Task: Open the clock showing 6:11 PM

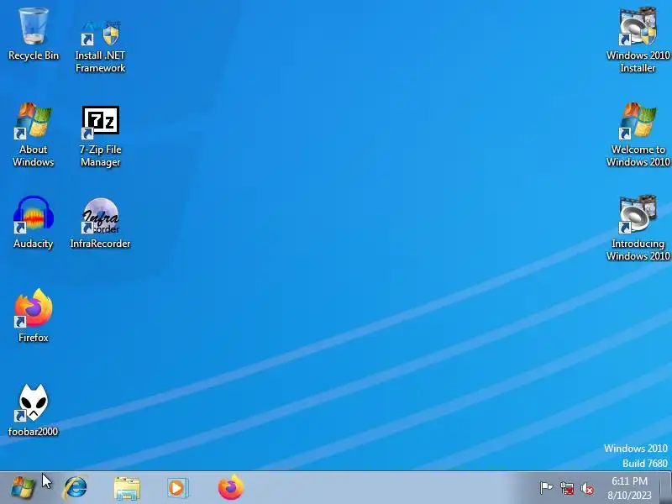Action: click(629, 488)
